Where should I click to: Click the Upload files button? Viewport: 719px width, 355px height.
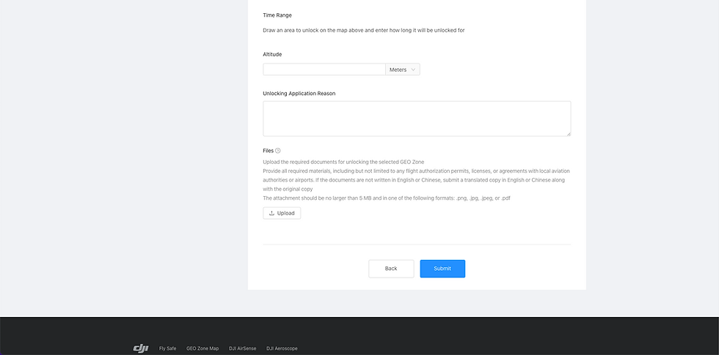[x=282, y=213]
